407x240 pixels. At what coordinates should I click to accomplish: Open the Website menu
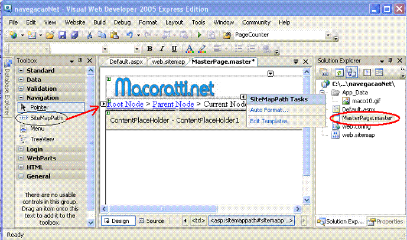pos(75,22)
